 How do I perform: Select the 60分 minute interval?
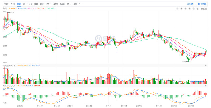point(56,4)
